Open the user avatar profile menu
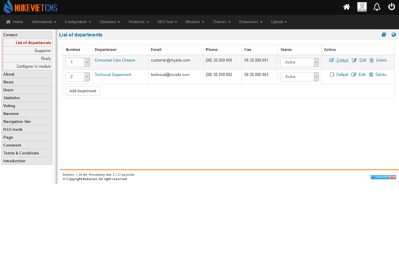Viewport: 399px width, 266px height. click(362, 7)
